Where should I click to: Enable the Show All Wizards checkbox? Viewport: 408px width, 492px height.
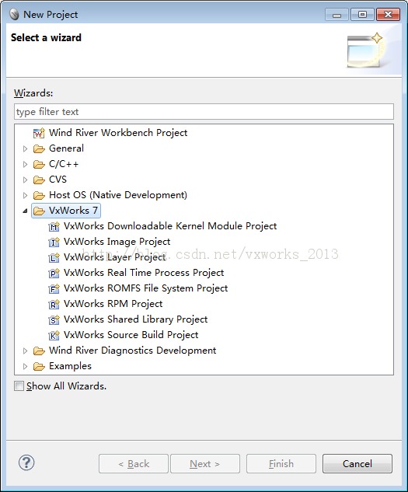(19, 386)
